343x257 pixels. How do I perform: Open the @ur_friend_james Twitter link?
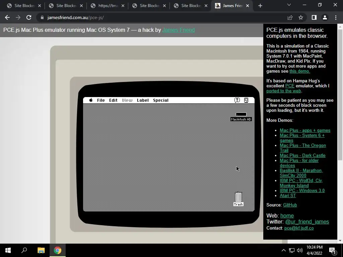pos(307,222)
